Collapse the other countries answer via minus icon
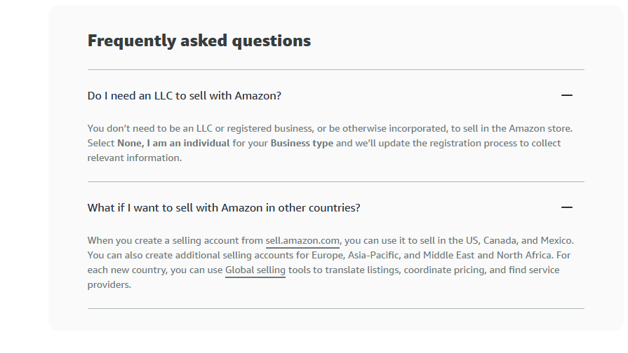 (566, 207)
